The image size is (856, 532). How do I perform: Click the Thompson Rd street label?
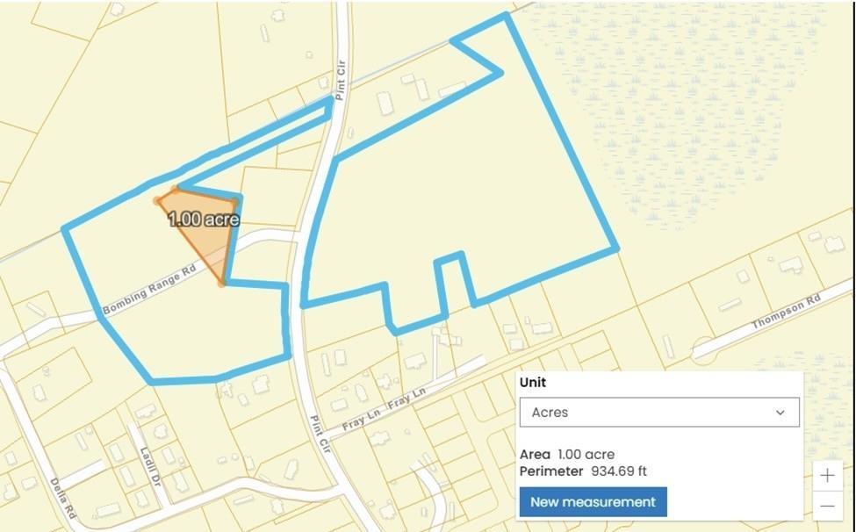(786, 312)
